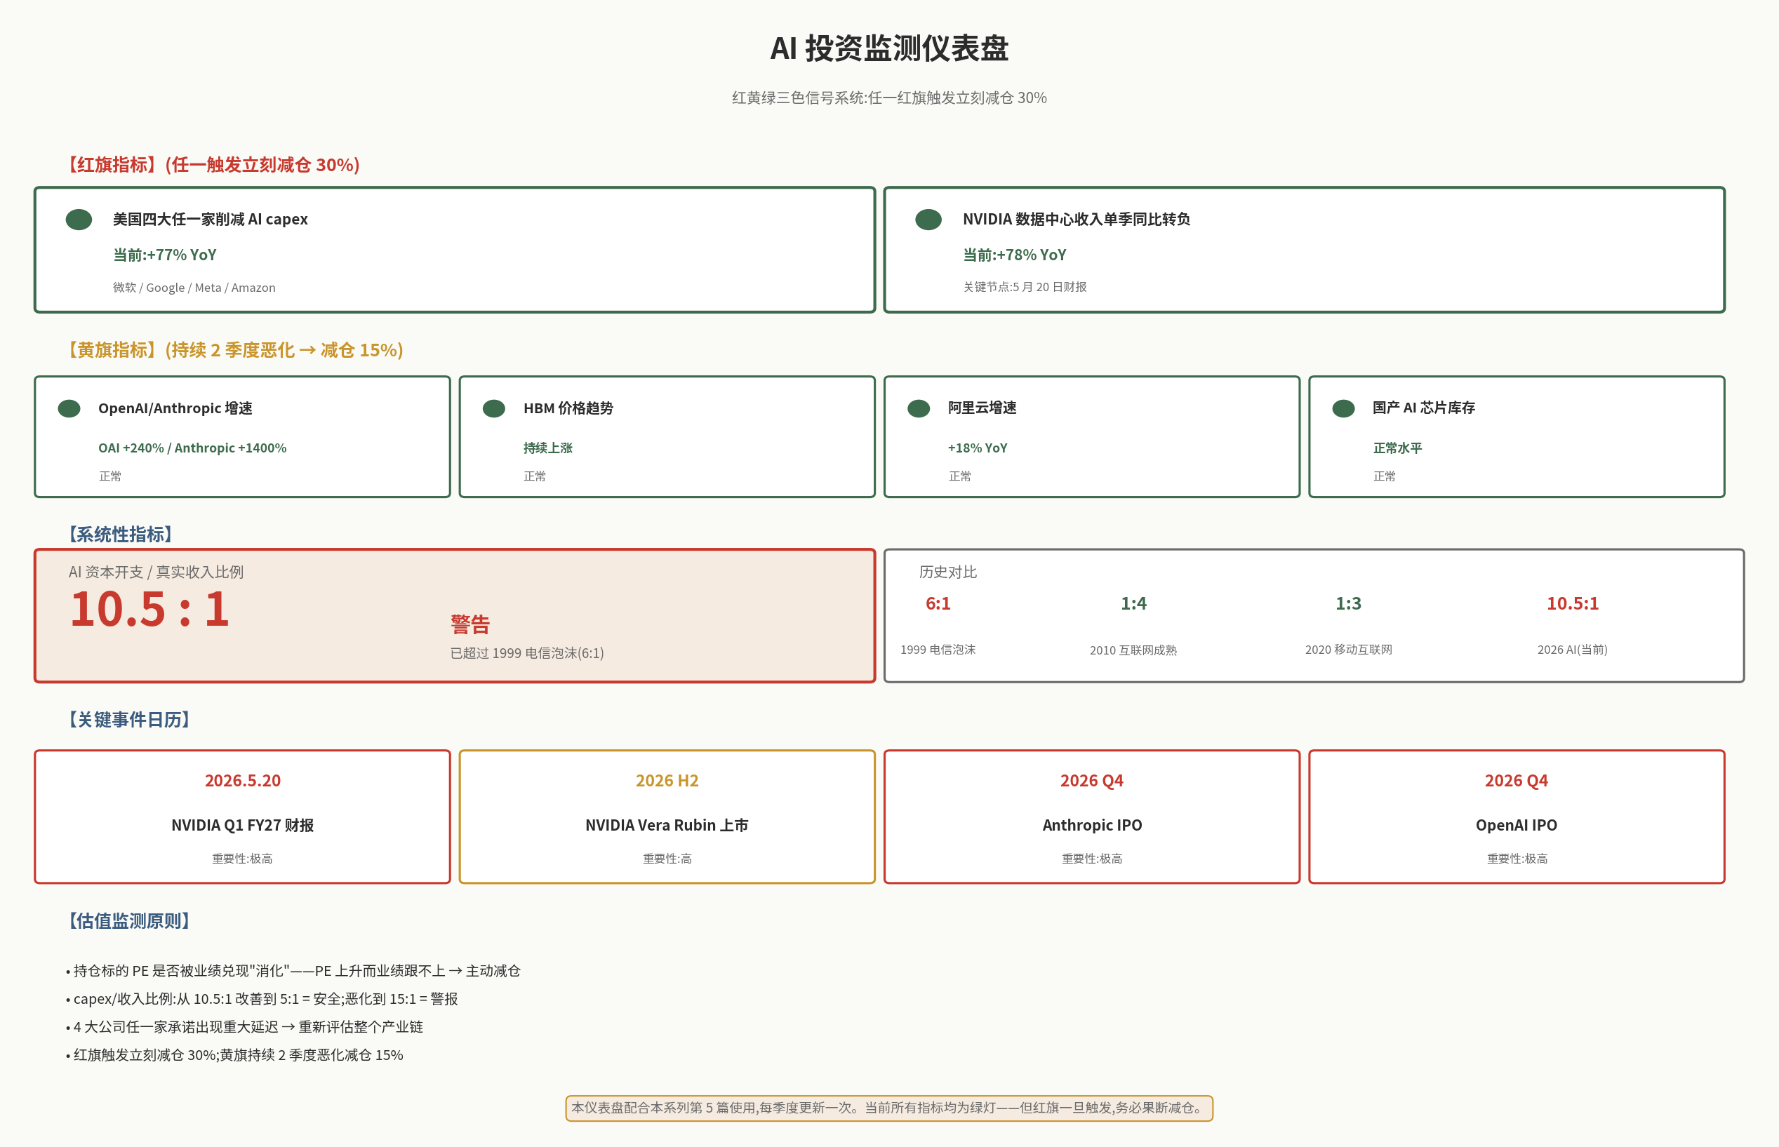Click 重要性:高 under Vera Rubin event
This screenshot has width=1779, height=1147.
click(667, 859)
